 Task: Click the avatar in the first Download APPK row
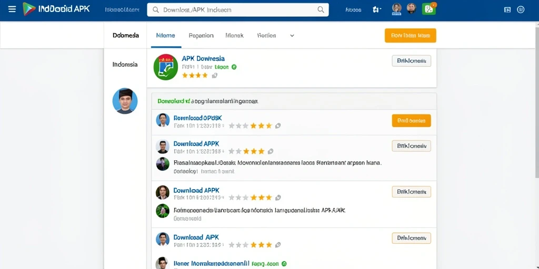163,146
